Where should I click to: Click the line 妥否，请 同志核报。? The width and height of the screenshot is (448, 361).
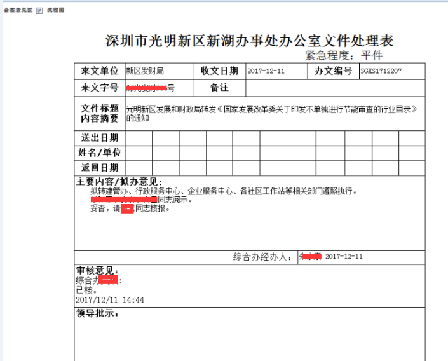coord(130,208)
